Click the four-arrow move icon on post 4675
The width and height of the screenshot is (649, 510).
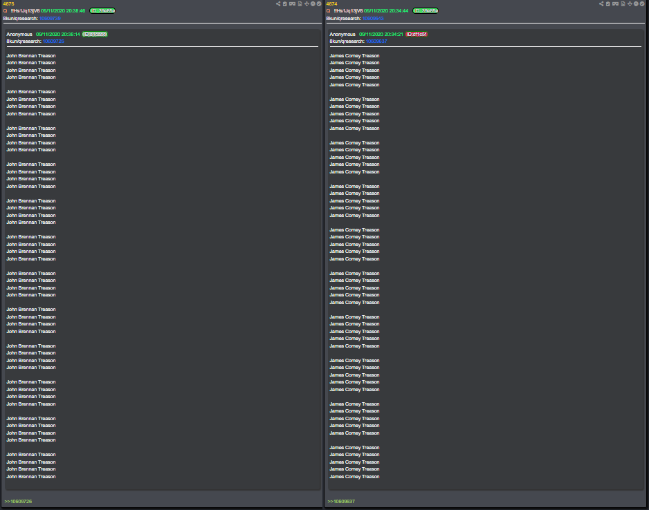coord(307,3)
